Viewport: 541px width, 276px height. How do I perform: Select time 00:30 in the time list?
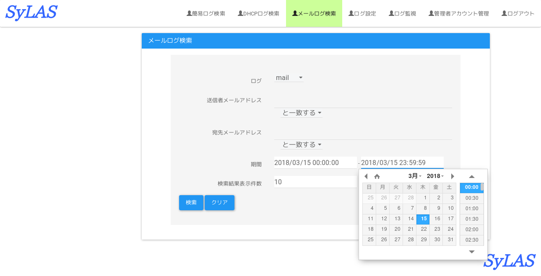(472, 198)
